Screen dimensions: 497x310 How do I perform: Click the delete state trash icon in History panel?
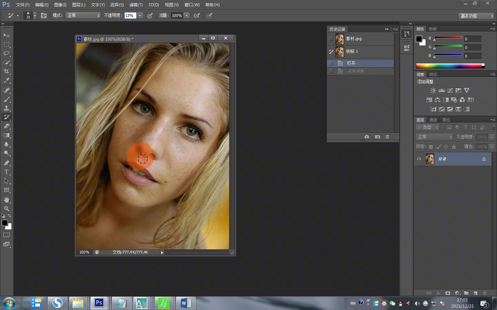pos(387,137)
